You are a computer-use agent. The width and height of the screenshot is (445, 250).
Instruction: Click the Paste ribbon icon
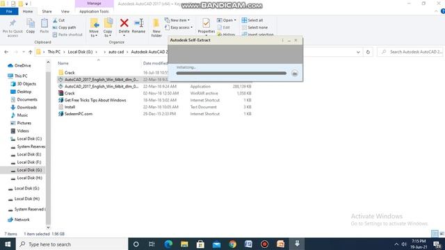coord(44,24)
